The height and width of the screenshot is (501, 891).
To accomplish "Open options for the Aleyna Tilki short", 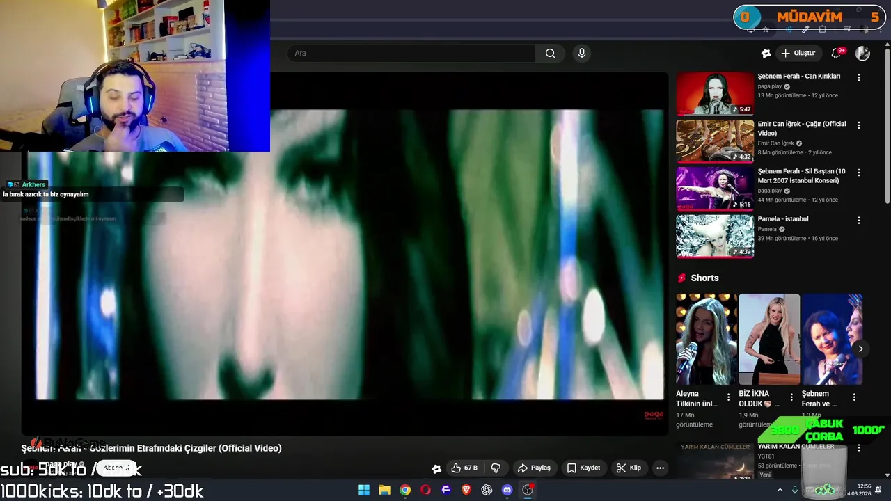I will pos(728,397).
